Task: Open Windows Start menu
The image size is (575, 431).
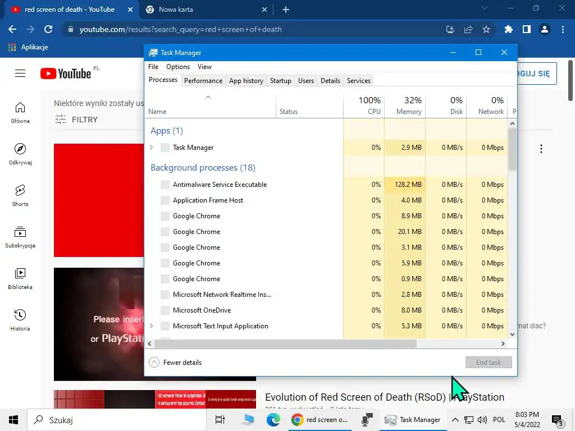Action: click(x=13, y=420)
